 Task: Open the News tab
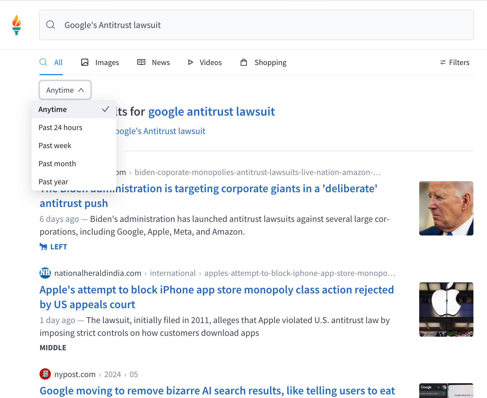(x=153, y=62)
